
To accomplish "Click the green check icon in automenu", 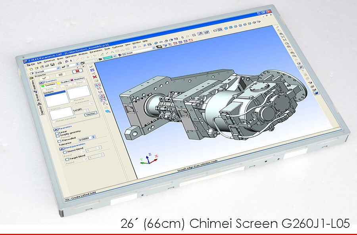I will click(x=91, y=67).
